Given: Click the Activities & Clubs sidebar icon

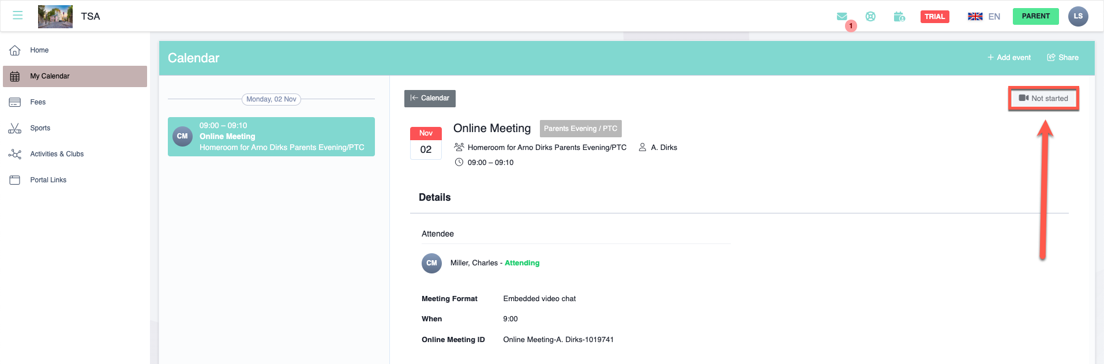Looking at the screenshot, I should click(15, 154).
